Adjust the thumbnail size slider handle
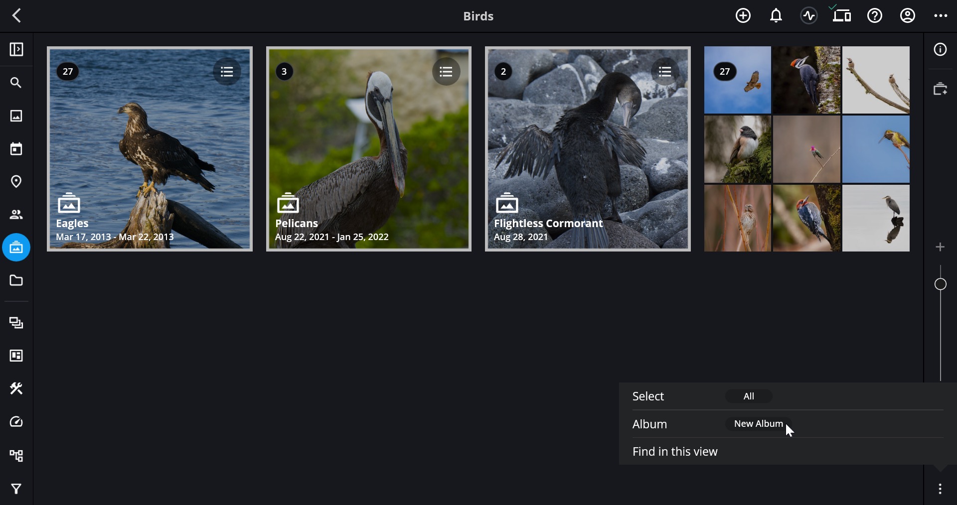 click(x=941, y=284)
